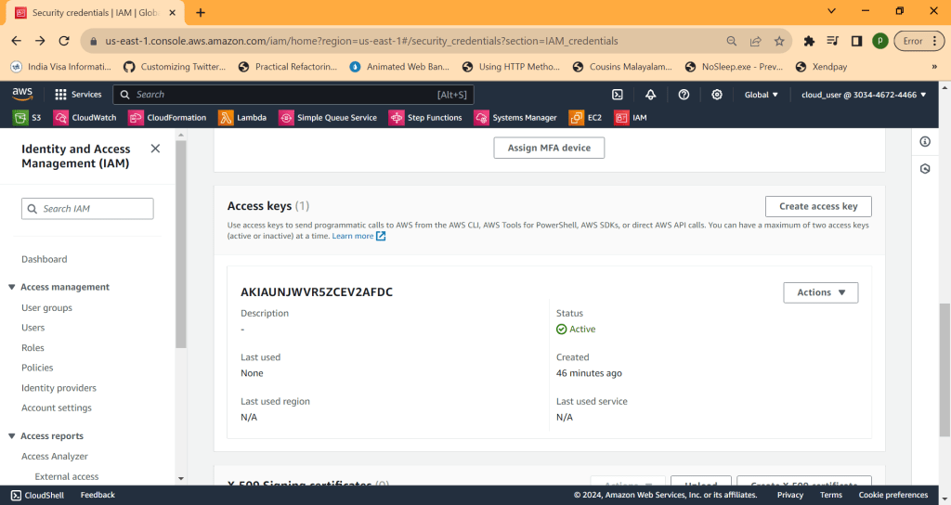Open the help question mark icon
This screenshot has width=951, height=505.
pyautogui.click(x=684, y=95)
